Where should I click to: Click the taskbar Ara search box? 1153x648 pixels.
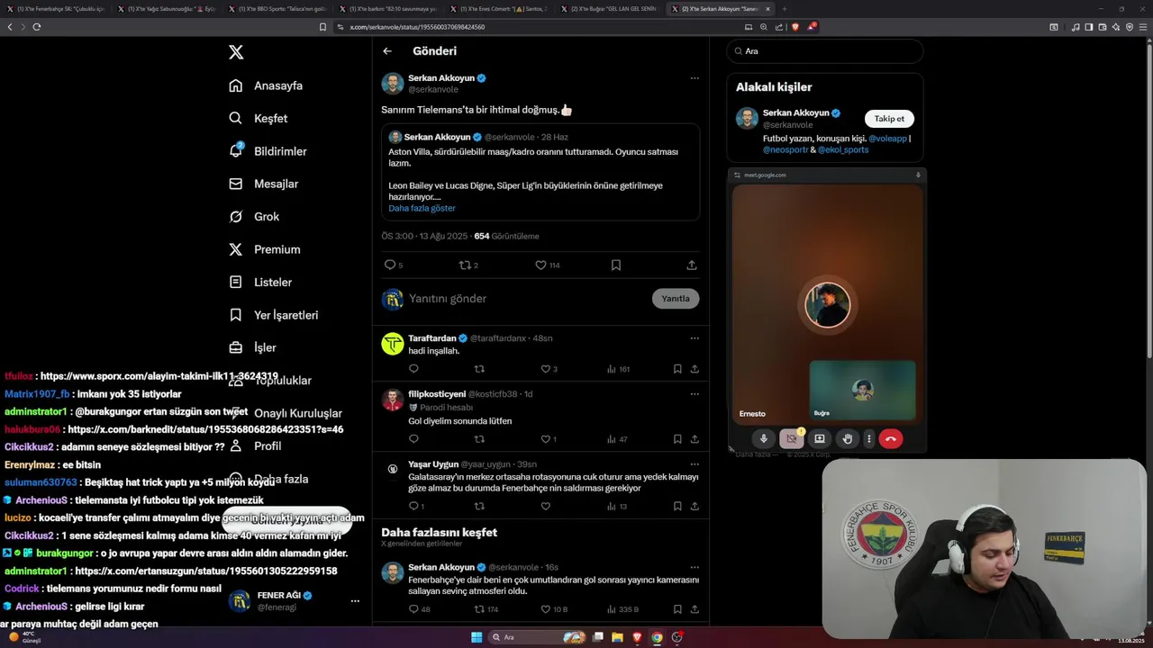click(538, 637)
